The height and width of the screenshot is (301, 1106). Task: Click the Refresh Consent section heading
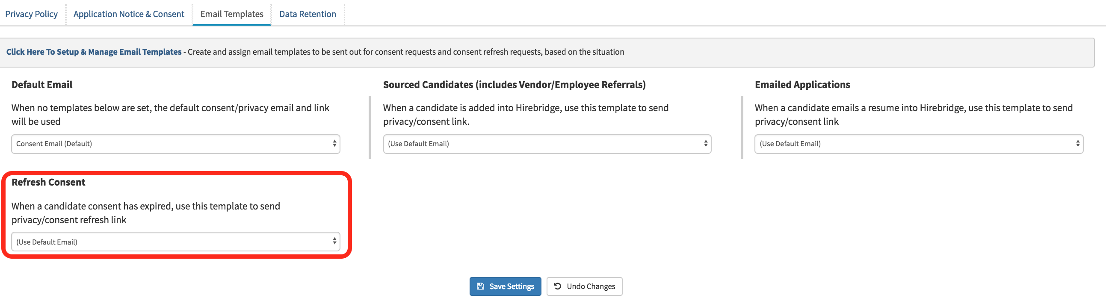coord(48,182)
